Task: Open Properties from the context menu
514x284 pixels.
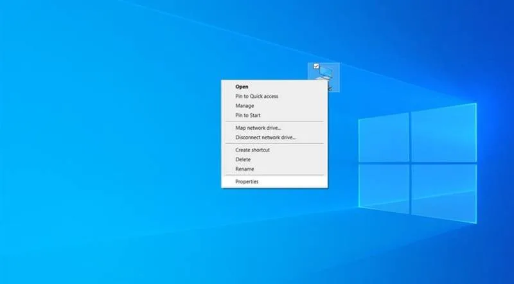Action: pyautogui.click(x=274, y=181)
